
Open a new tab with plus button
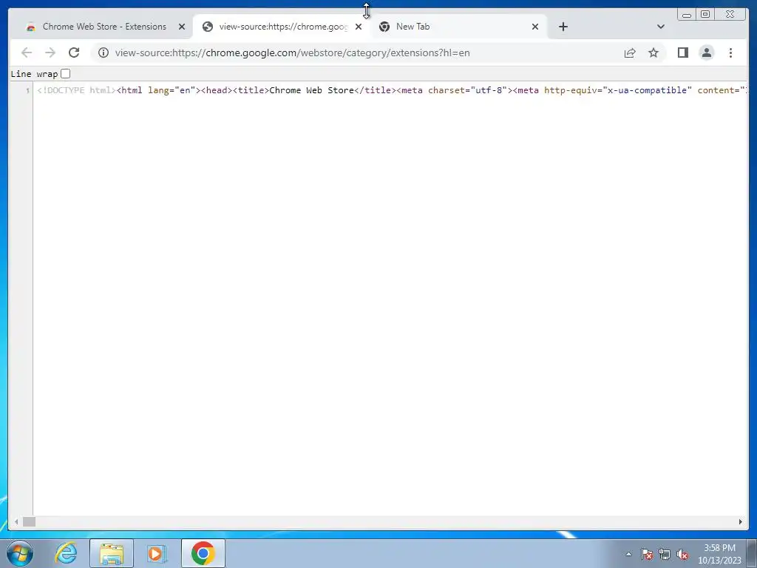pyautogui.click(x=563, y=27)
